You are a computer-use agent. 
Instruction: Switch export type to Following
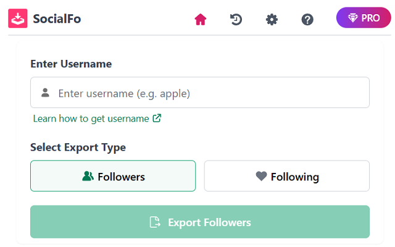287,176
